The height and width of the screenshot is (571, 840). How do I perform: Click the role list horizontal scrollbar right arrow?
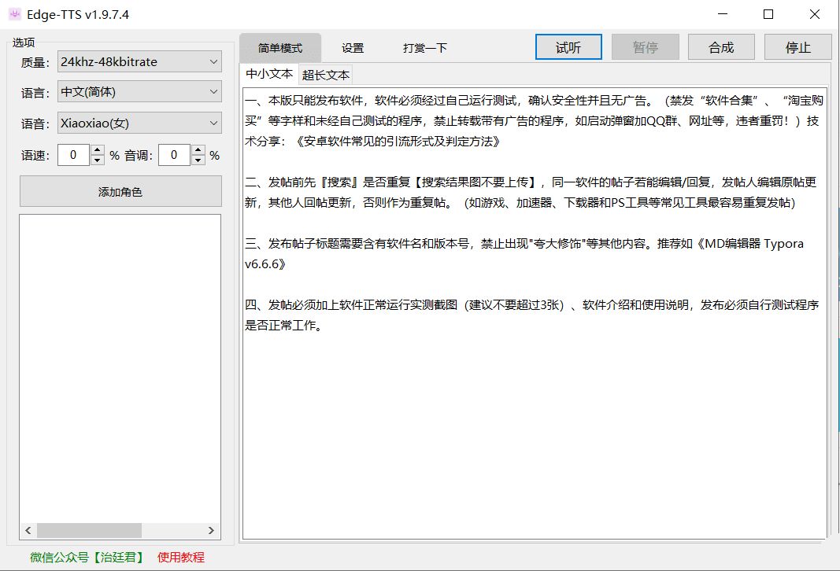point(211,531)
